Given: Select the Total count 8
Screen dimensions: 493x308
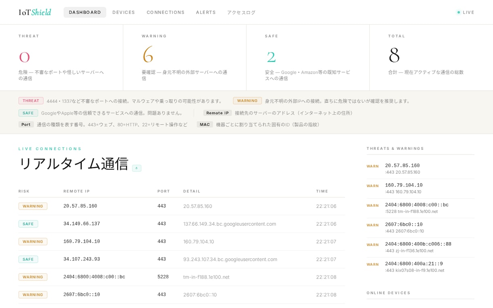Looking at the screenshot, I should [394, 55].
